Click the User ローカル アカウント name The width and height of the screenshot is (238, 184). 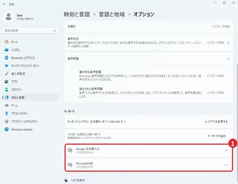click(x=25, y=17)
